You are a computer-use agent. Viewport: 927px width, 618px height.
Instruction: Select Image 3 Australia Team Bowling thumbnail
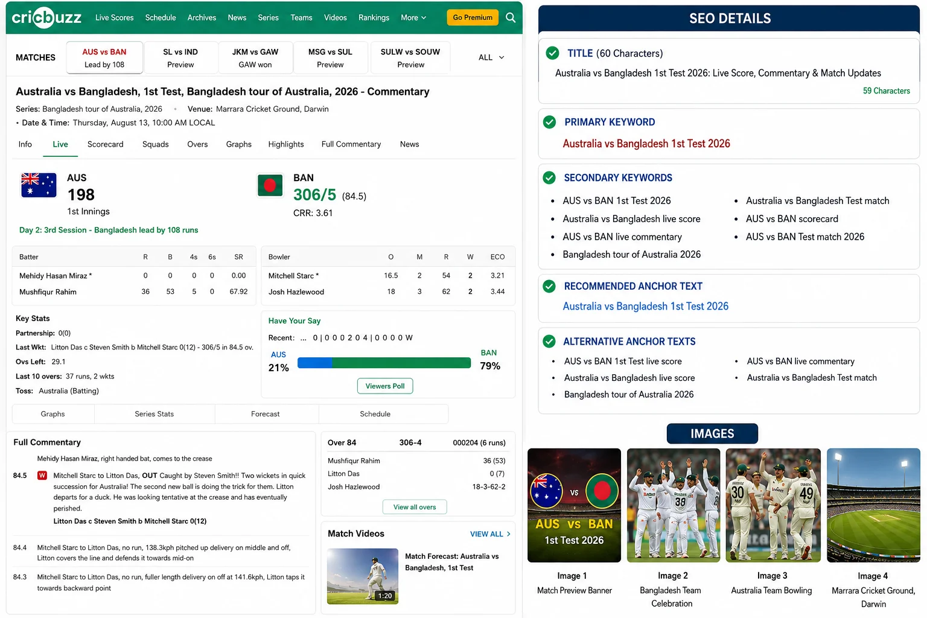(773, 505)
